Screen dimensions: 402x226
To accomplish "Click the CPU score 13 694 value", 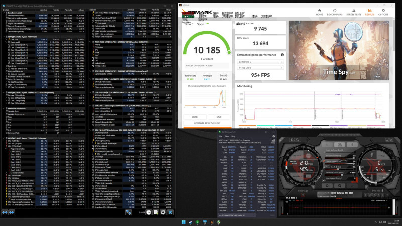I will (260, 43).
